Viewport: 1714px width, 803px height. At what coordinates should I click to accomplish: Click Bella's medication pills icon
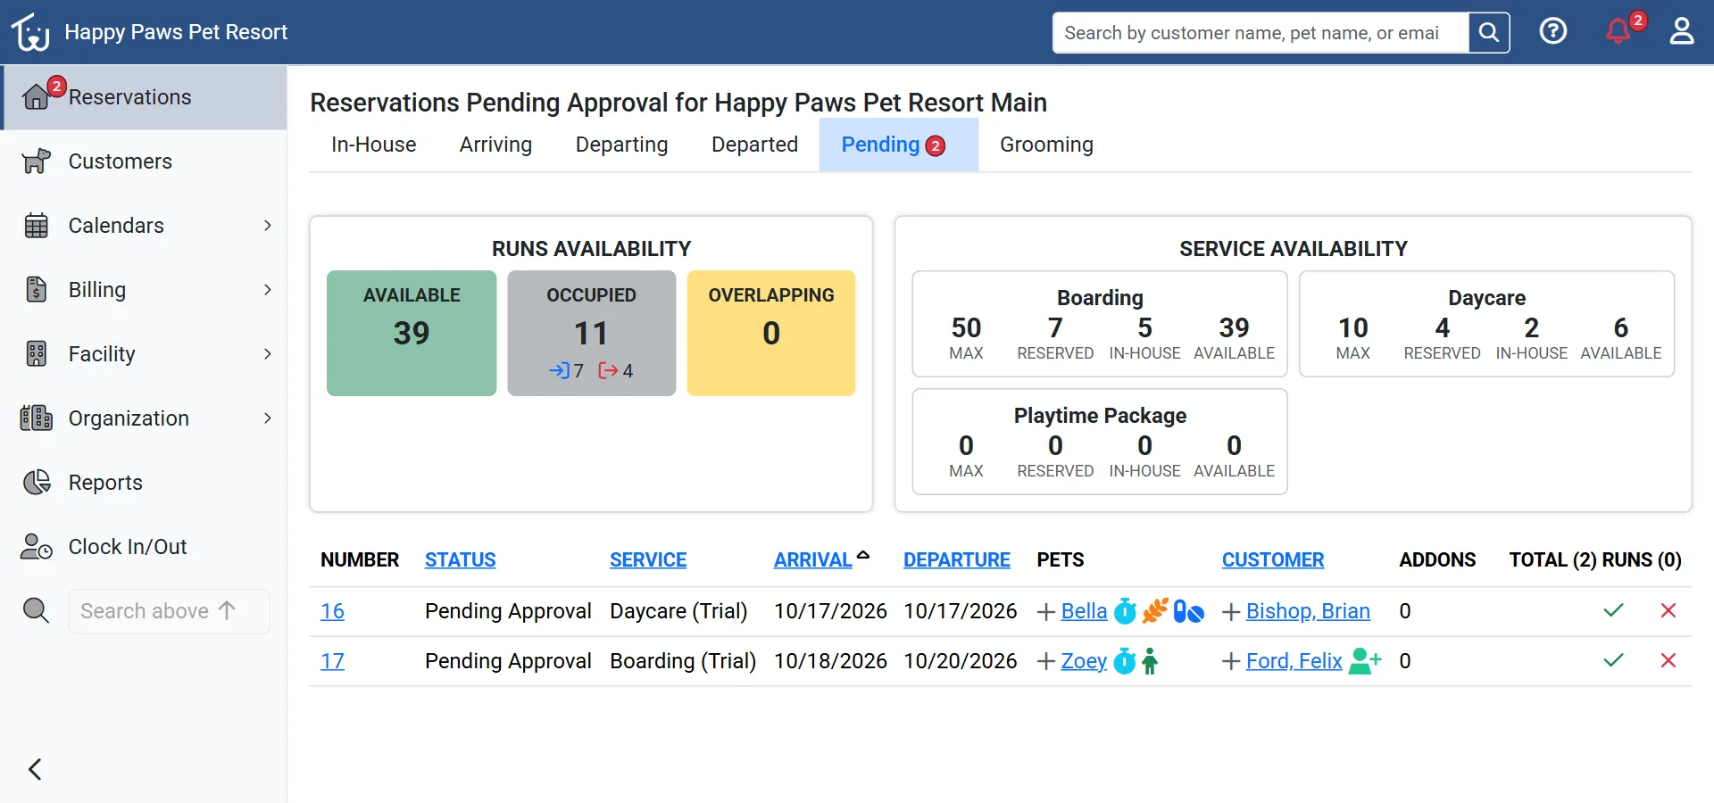tap(1189, 611)
